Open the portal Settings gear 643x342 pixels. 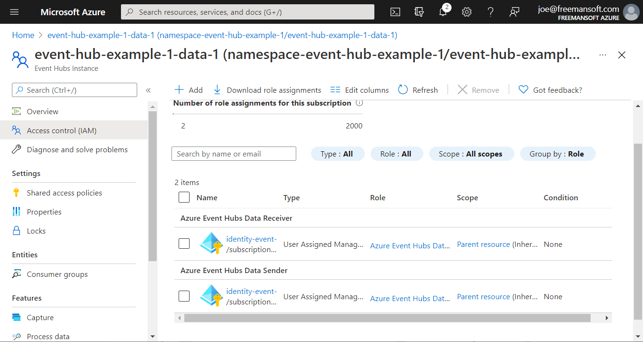coord(466,12)
